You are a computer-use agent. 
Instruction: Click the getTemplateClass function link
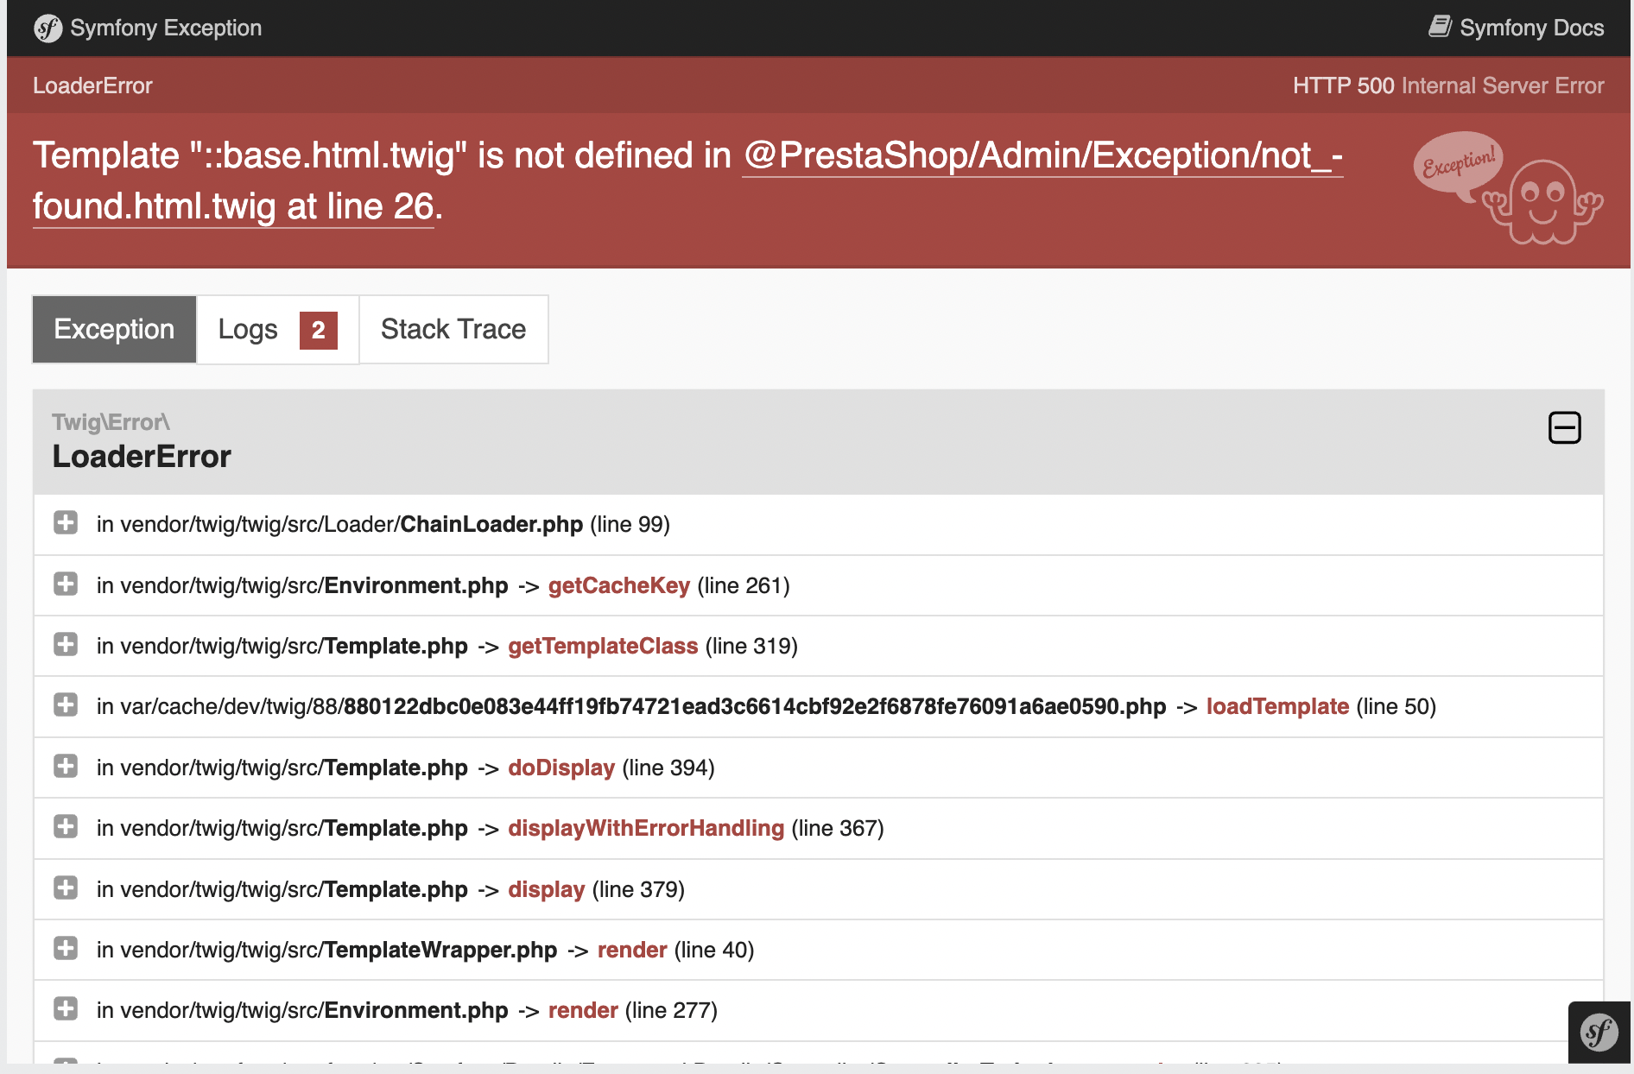tap(603, 646)
